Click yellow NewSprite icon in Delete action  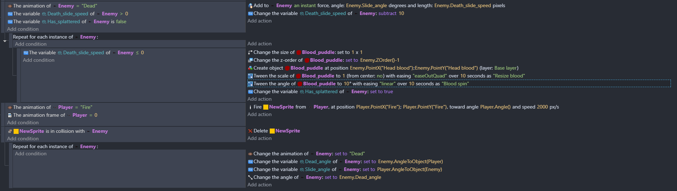[x=272, y=131]
